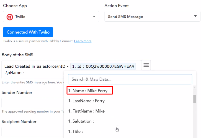The image size is (201, 138).
Task: Click the scrollbar up arrow in data list
Action: (x=194, y=87)
